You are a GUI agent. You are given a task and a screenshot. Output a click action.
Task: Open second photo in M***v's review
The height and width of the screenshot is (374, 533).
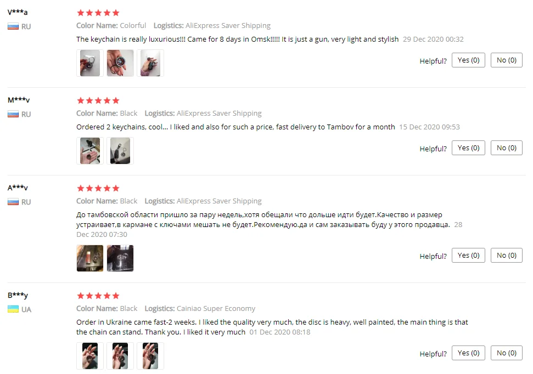point(120,151)
